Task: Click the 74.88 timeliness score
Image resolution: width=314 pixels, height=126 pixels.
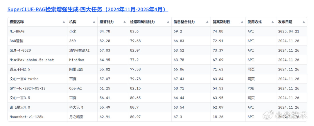Action: [218, 31]
